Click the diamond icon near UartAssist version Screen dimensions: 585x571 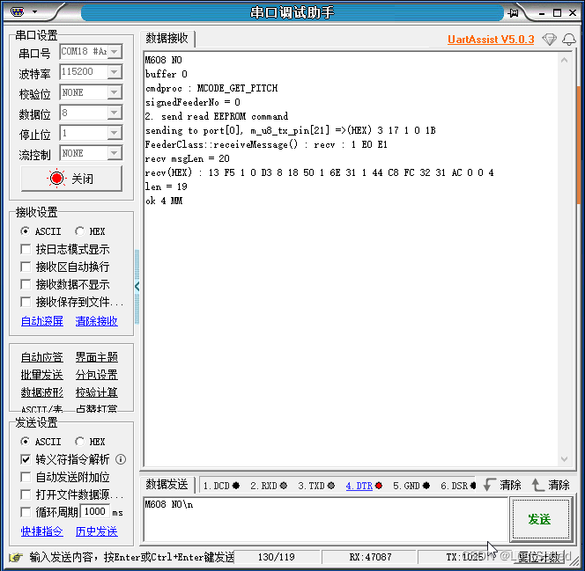tap(549, 39)
